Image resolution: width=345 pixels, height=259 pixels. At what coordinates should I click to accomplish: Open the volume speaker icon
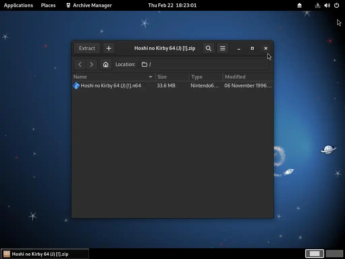(x=327, y=5)
